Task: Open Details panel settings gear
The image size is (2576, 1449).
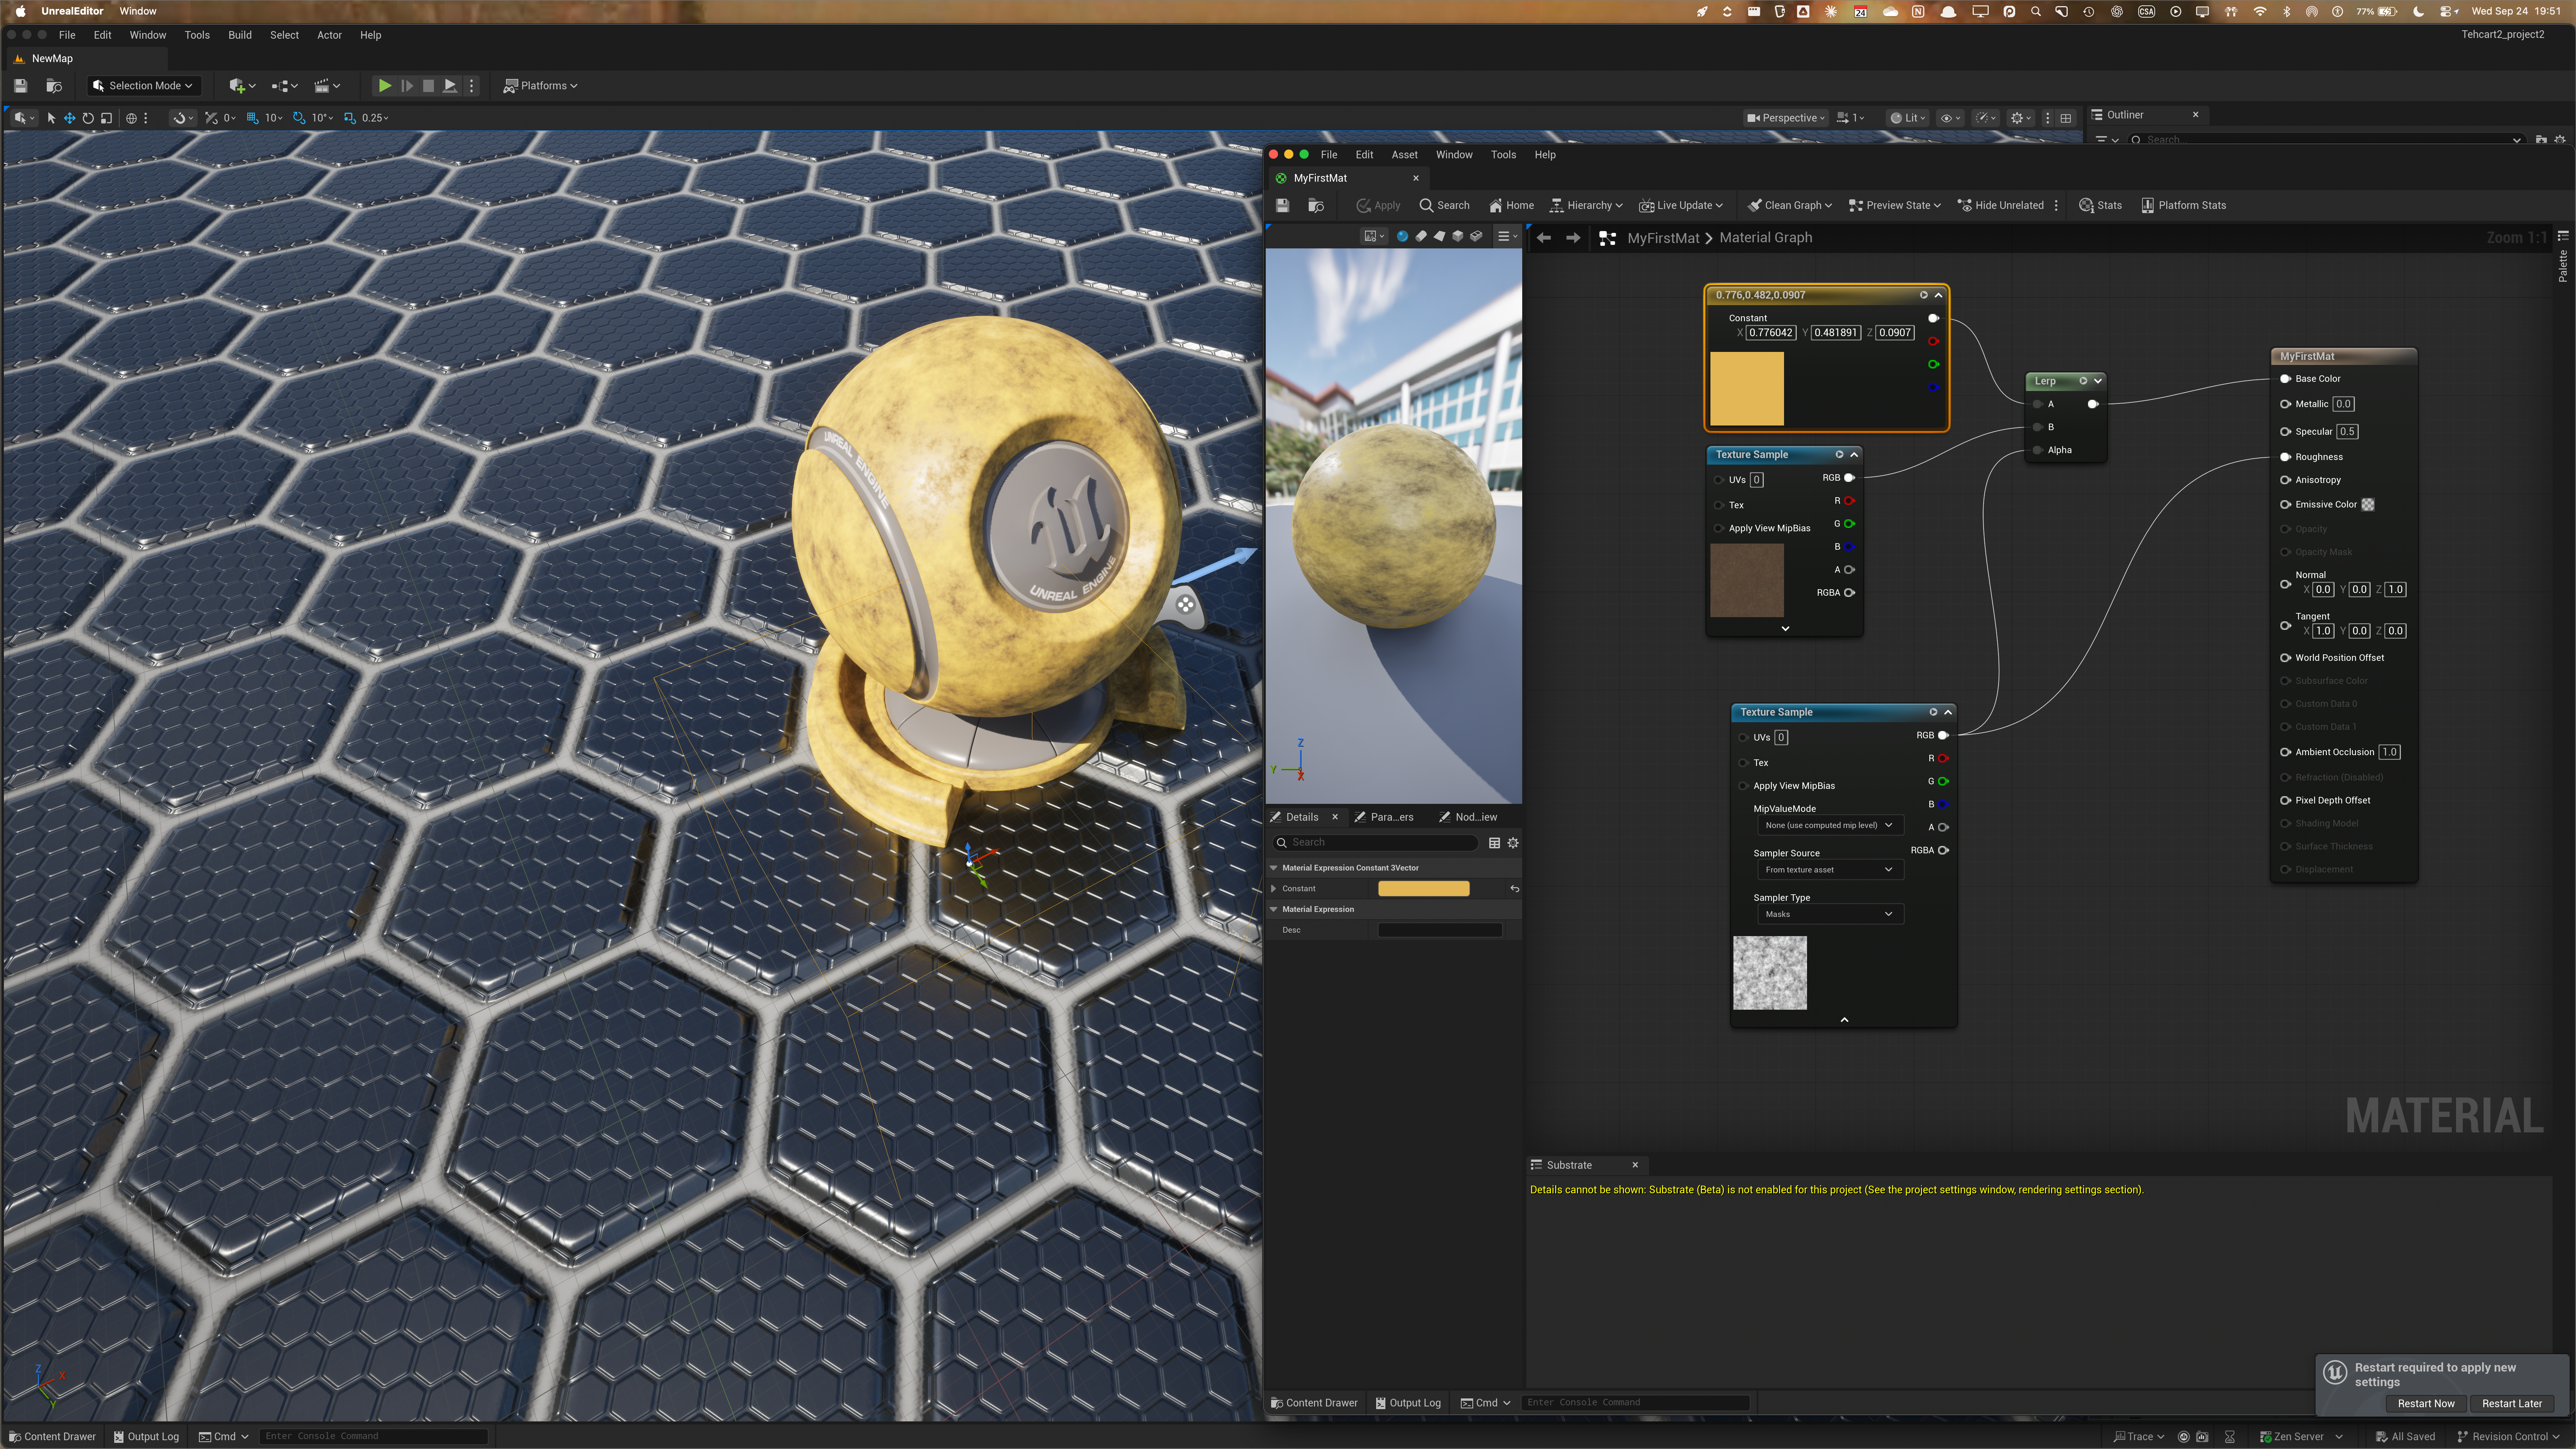Action: tap(1513, 843)
